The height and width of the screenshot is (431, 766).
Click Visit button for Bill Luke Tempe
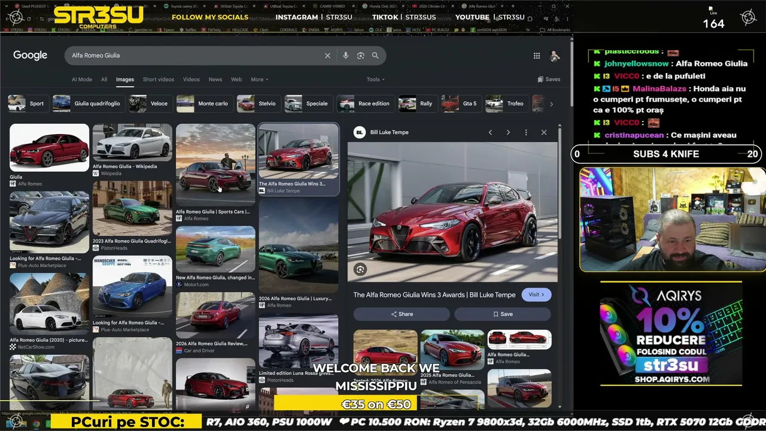(x=536, y=295)
